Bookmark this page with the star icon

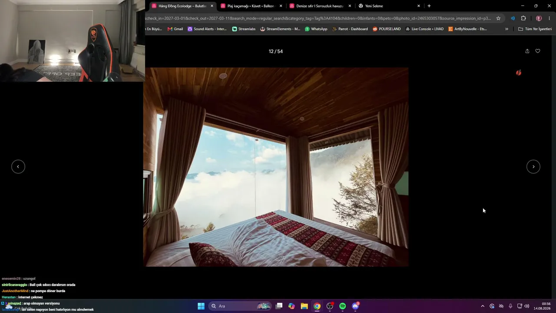point(498,18)
